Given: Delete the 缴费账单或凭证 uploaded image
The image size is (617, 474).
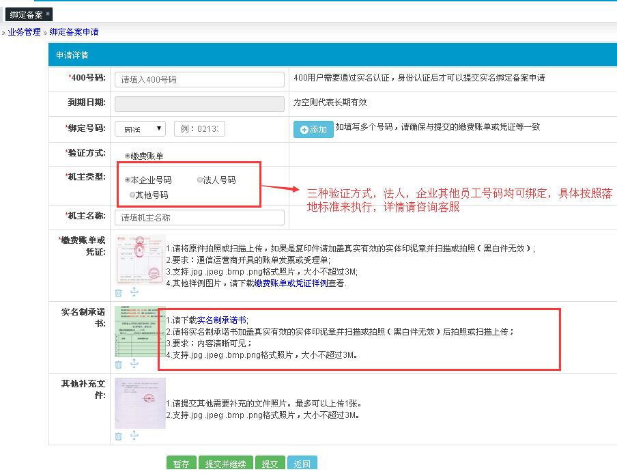Looking at the screenshot, I should pos(119,292).
